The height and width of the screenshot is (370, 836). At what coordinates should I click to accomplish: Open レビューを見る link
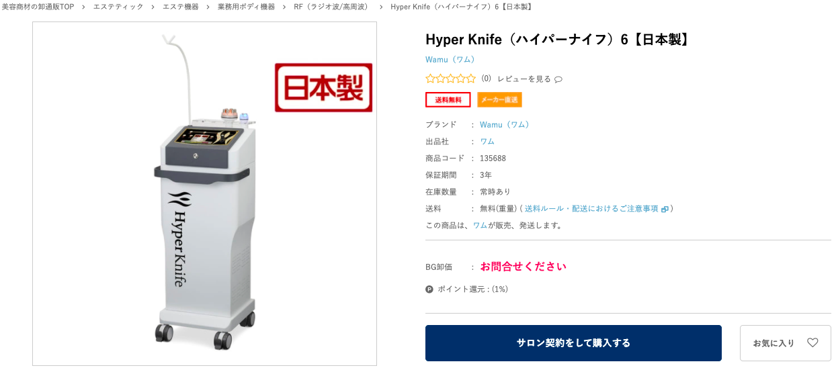524,79
